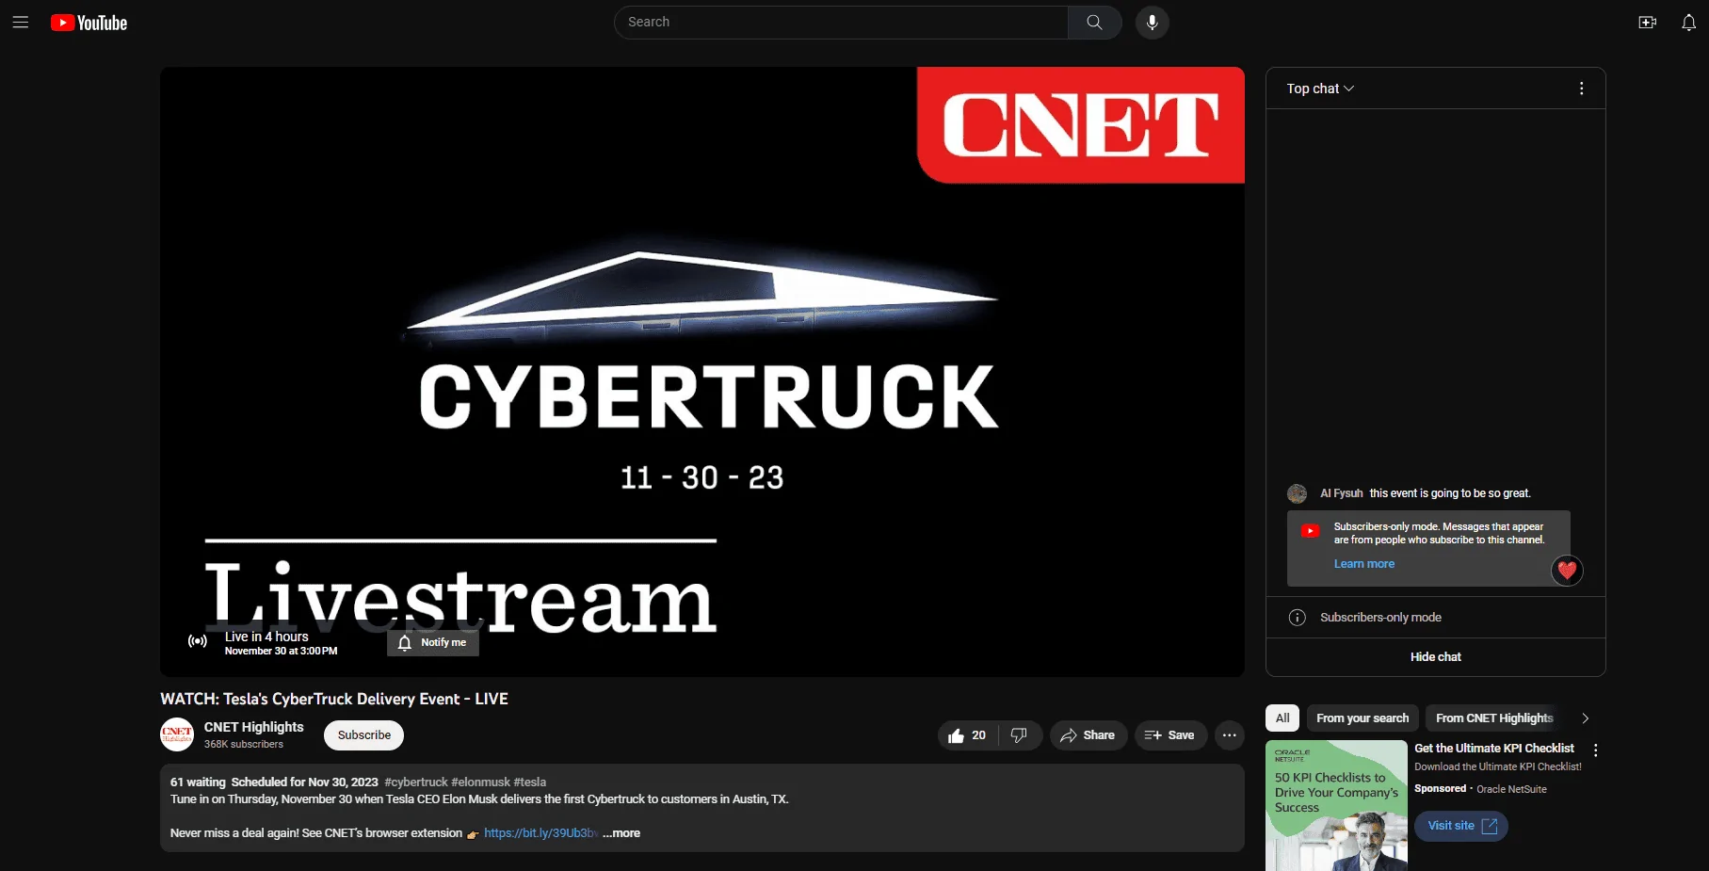1709x871 pixels.
Task: Click the 368K subscribers text
Action: tap(244, 745)
